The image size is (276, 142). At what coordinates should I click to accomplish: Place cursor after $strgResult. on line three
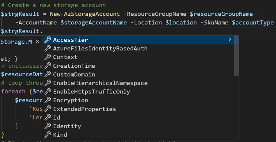(x=43, y=31)
